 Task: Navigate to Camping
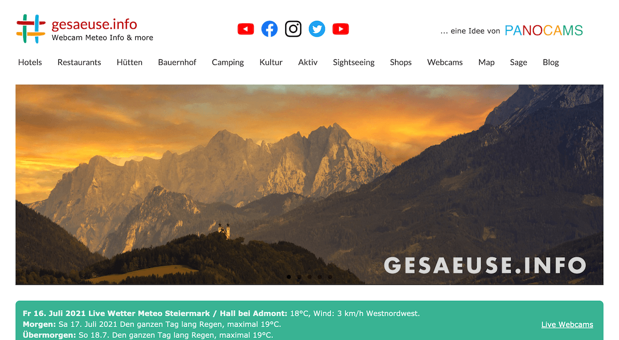228,62
